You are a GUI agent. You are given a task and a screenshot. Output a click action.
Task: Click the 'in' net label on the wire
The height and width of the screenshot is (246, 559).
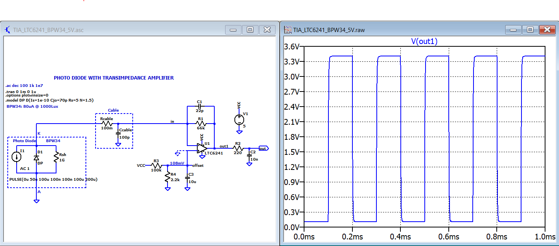(173, 121)
